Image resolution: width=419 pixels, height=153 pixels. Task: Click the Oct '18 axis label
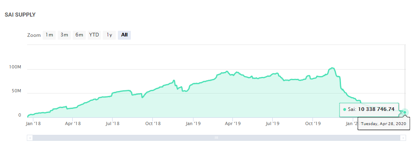coord(152,123)
